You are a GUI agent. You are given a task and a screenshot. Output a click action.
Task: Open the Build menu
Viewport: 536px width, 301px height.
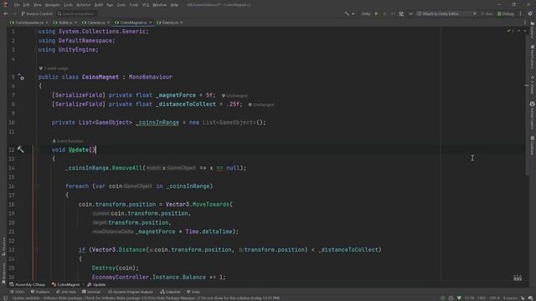[x=99, y=5]
